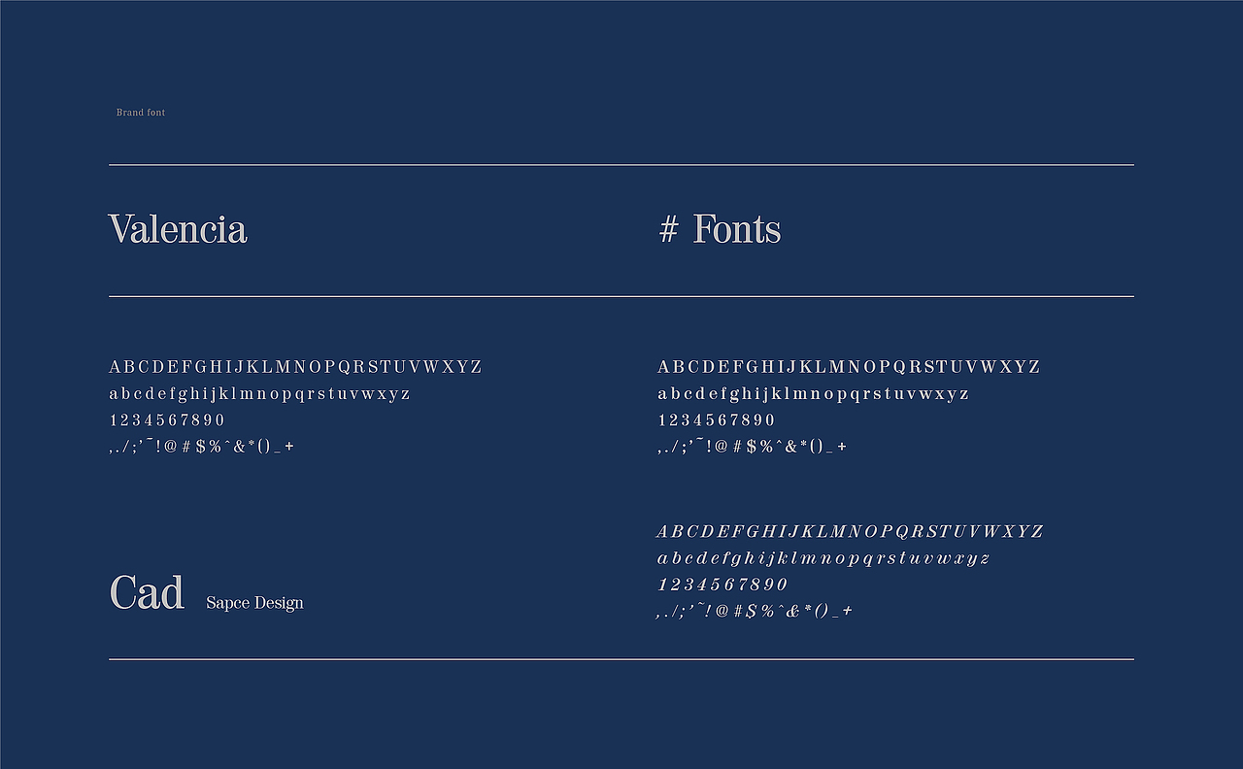This screenshot has width=1243, height=769.
Task: Click the large "Cad" logo text
Action: pos(147,593)
